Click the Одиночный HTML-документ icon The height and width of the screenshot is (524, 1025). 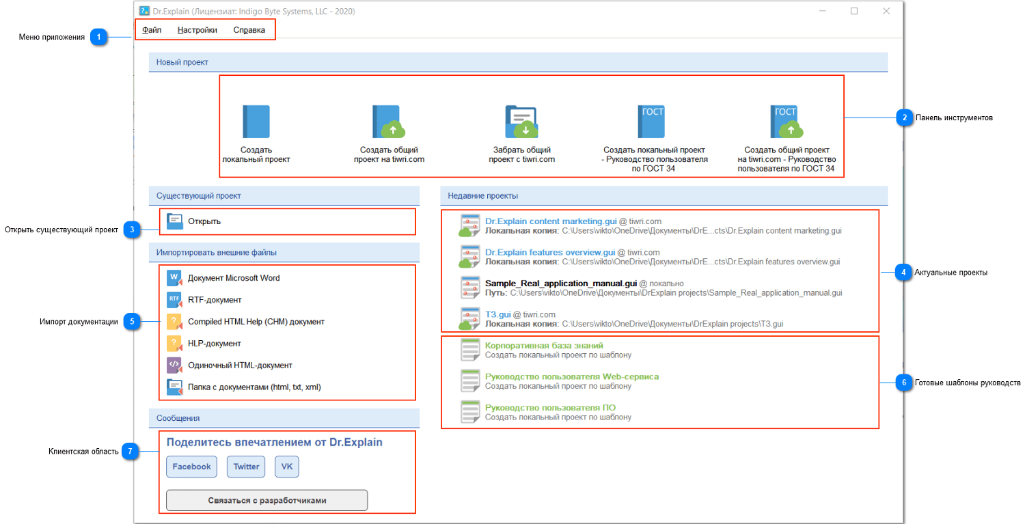click(x=174, y=365)
